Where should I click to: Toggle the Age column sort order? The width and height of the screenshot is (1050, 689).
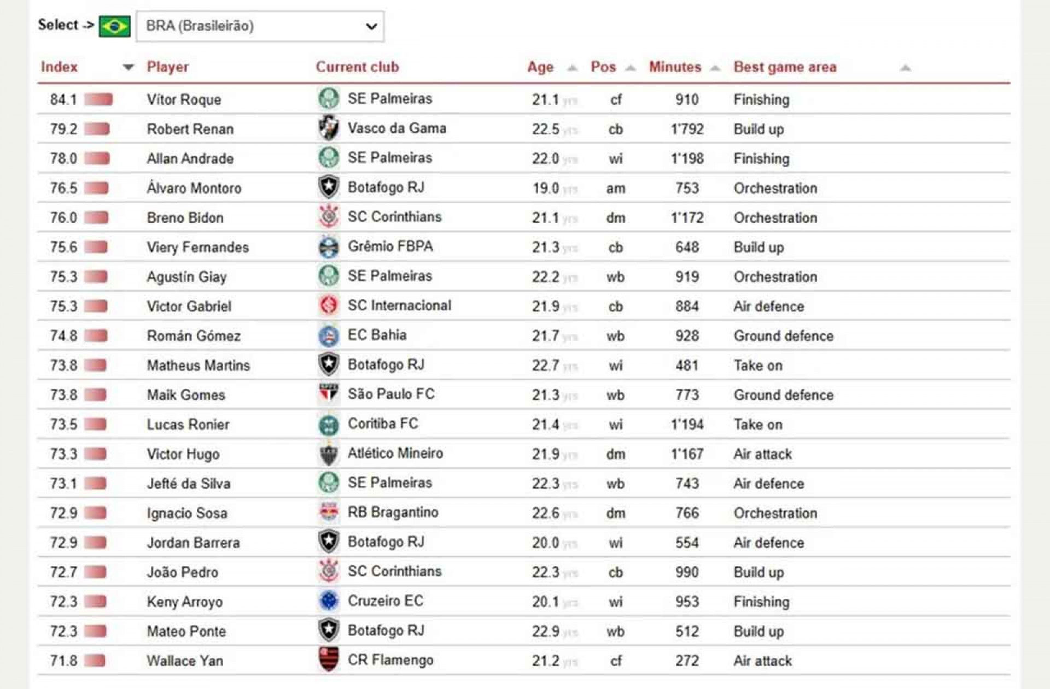click(572, 68)
